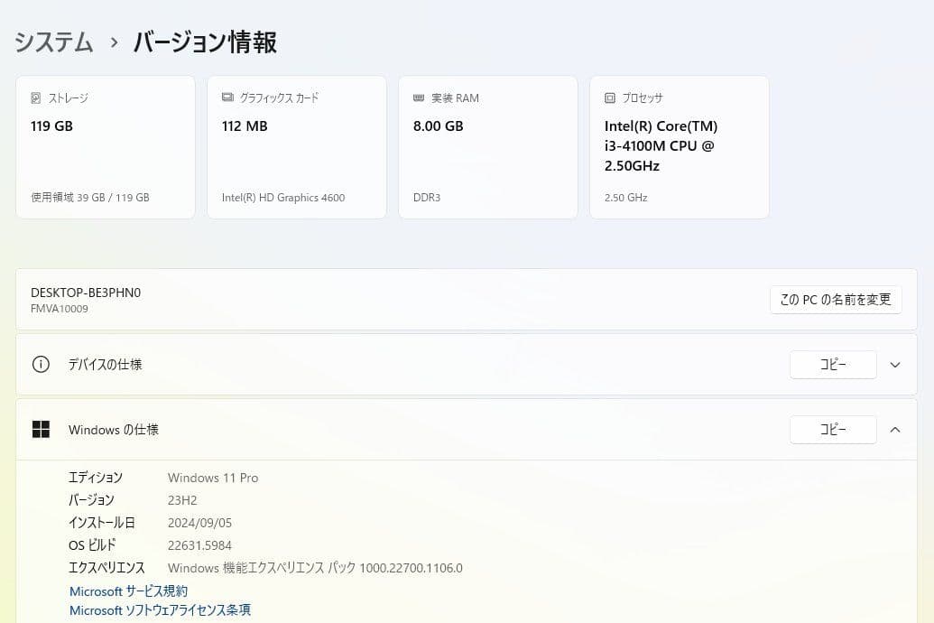Click コピー next to Windows の仕様
The width and height of the screenshot is (934, 623).
(832, 430)
